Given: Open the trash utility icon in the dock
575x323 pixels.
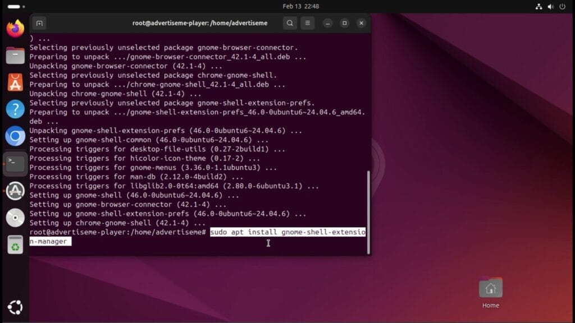Looking at the screenshot, I should 15,244.
